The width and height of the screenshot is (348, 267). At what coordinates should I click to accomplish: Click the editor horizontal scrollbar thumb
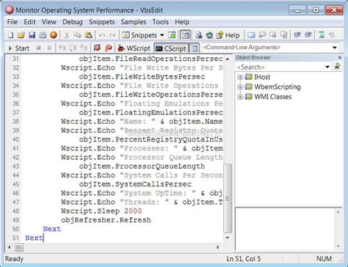[x=19, y=247]
